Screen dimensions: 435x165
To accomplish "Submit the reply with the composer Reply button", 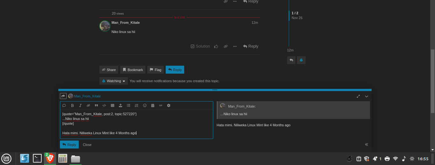I will click(x=69, y=145).
